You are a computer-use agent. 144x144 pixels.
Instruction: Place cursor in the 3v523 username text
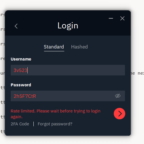[20, 70]
